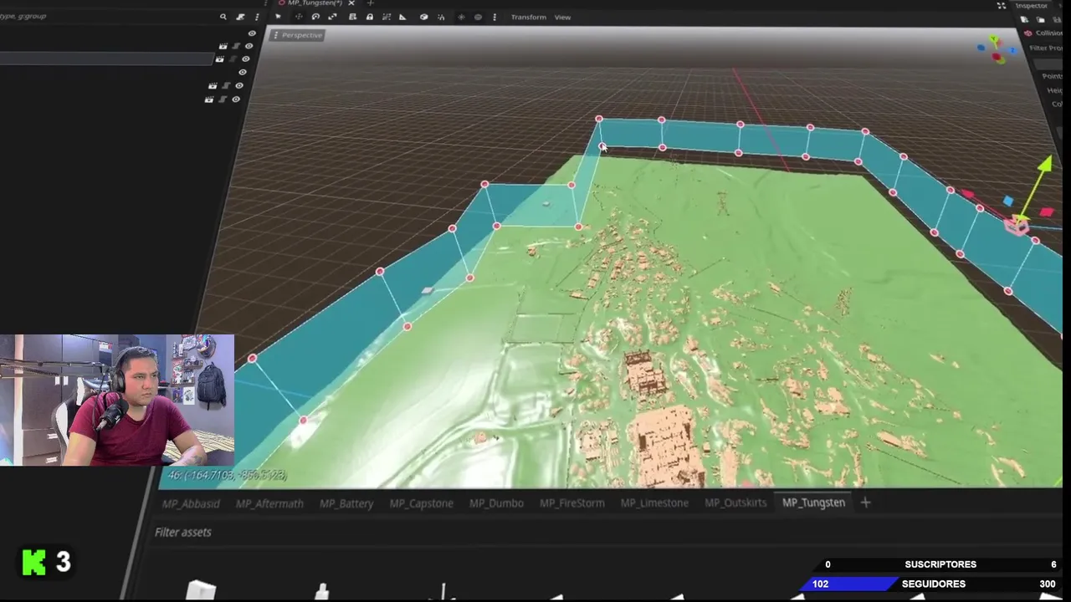Toggle the topmost scene tree eye icon
The width and height of the screenshot is (1071, 602).
252,33
